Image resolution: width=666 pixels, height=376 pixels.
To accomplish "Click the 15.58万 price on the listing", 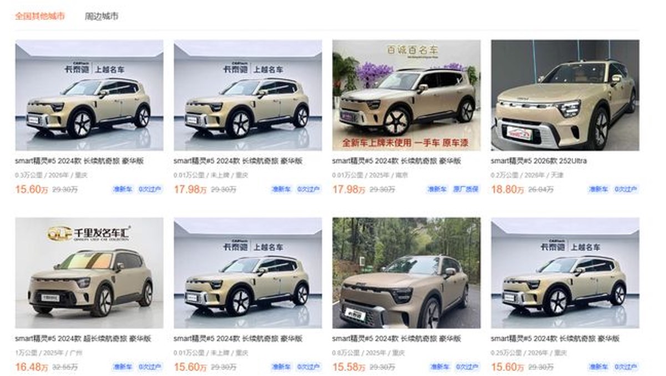I will click(x=349, y=367).
